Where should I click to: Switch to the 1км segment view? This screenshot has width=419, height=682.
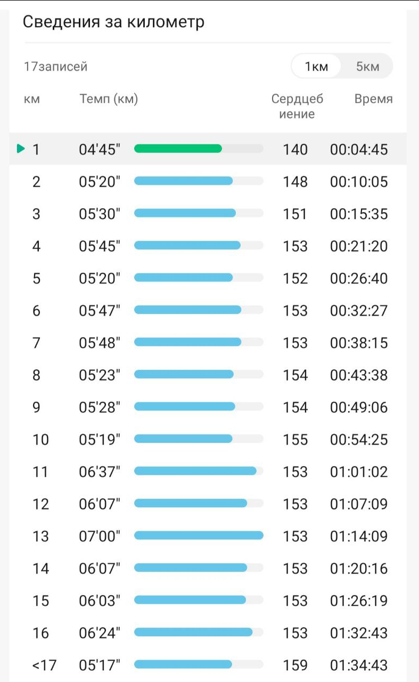(316, 67)
